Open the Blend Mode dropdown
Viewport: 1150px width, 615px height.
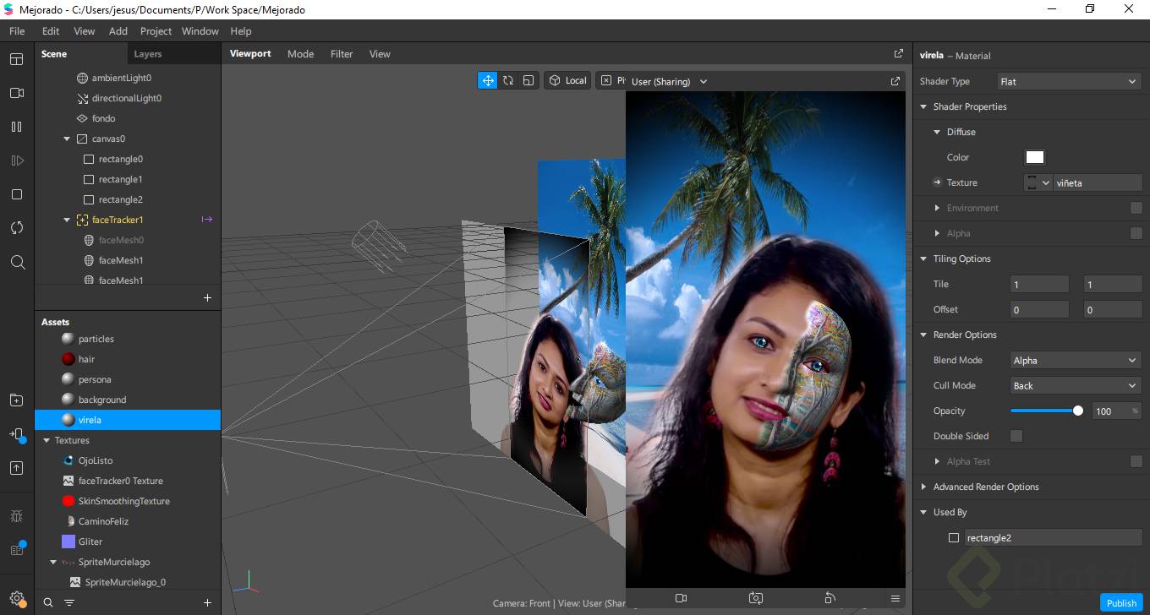(x=1076, y=360)
